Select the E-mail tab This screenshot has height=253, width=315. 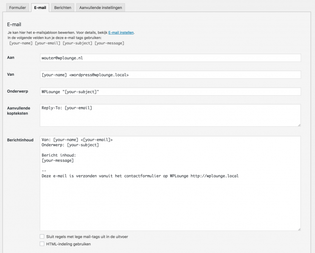pyautogui.click(x=40, y=8)
